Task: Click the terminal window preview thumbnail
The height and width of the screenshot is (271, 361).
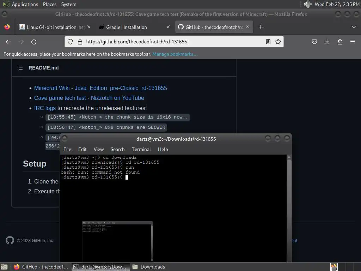Action: pyautogui.click(x=117, y=241)
